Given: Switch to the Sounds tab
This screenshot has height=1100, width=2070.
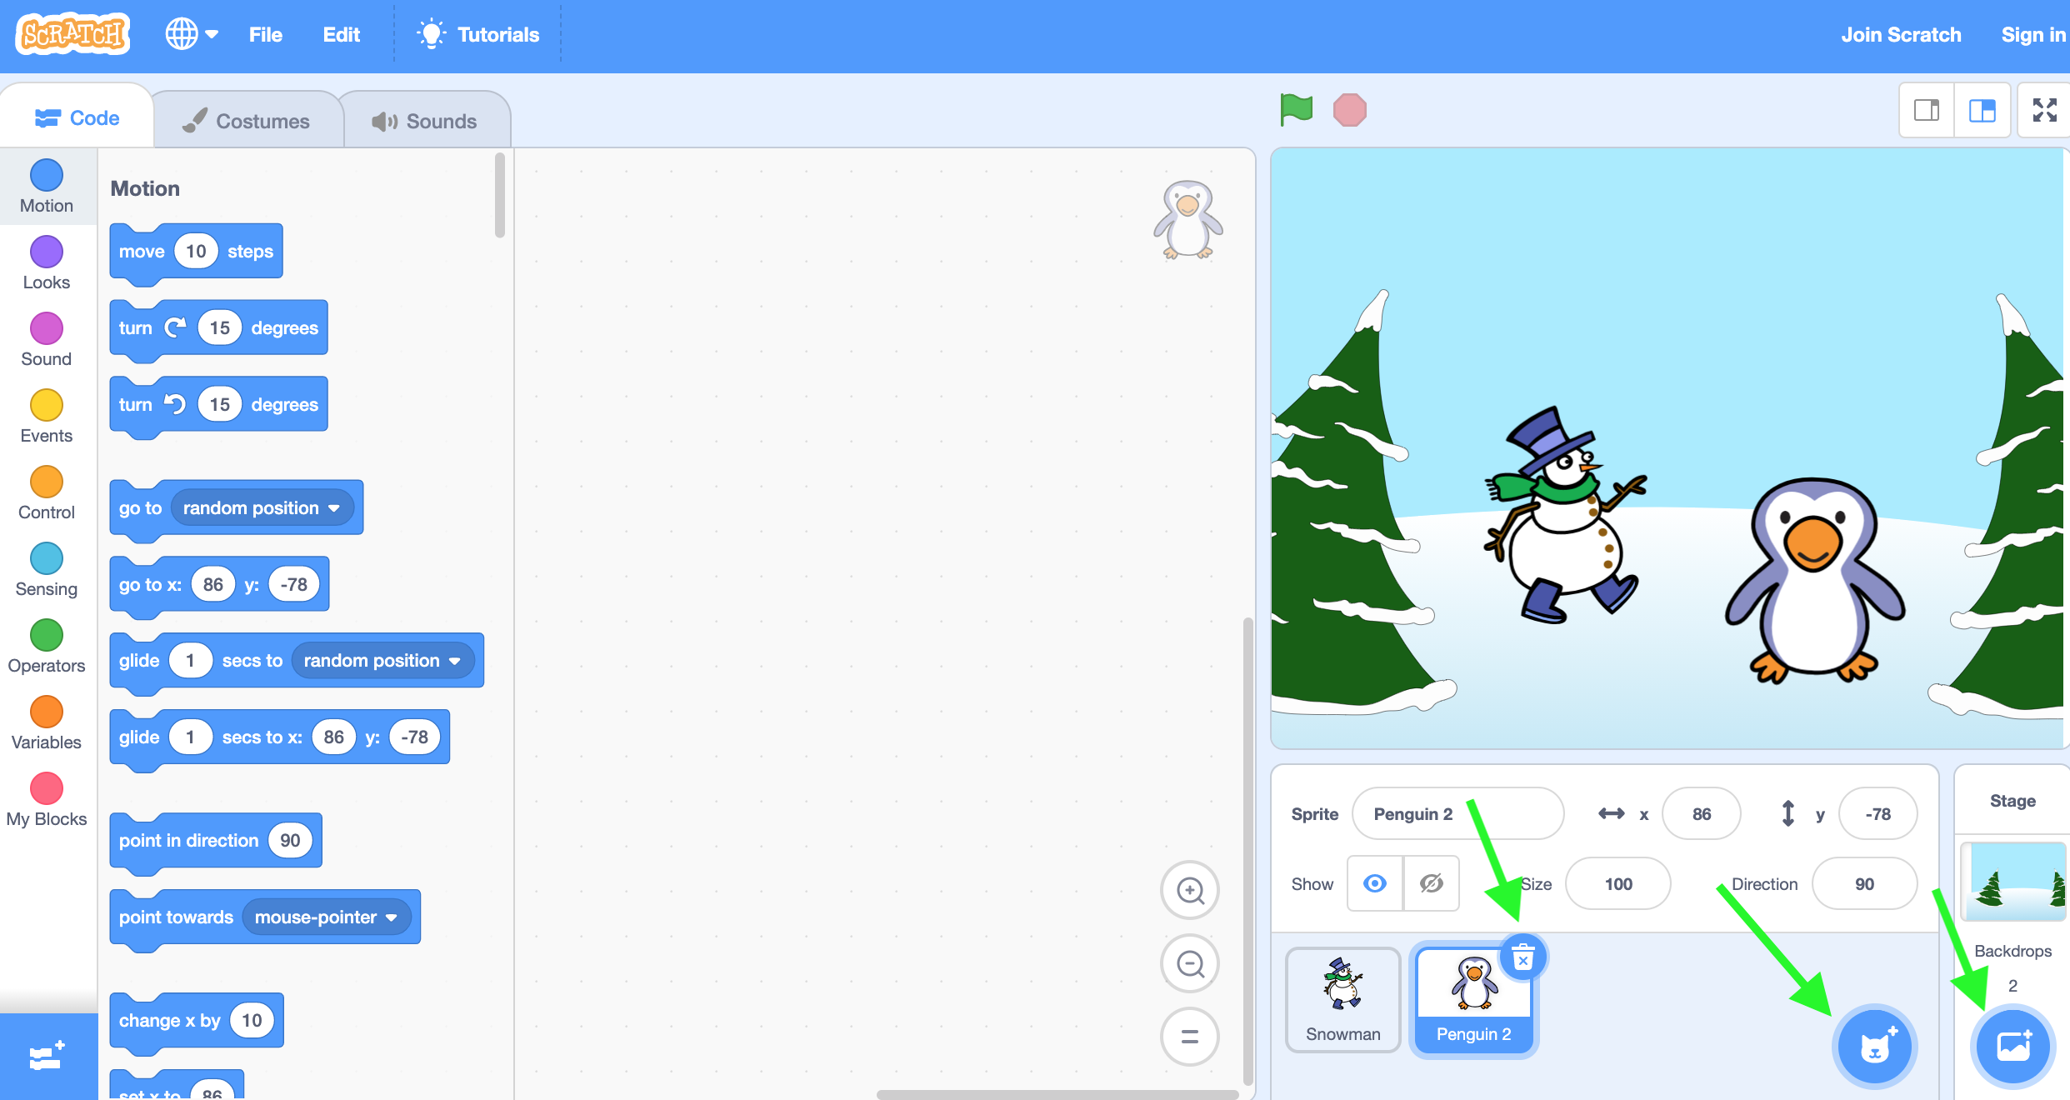Looking at the screenshot, I should (424, 122).
